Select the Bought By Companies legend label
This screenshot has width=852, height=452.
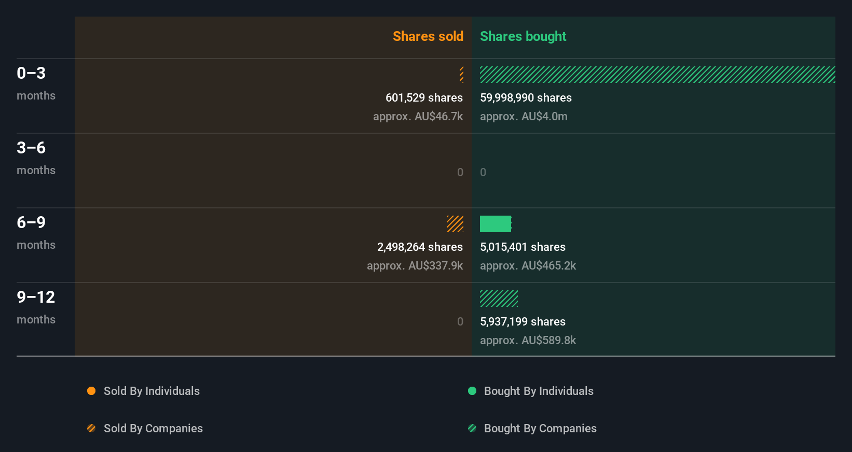tap(540, 429)
